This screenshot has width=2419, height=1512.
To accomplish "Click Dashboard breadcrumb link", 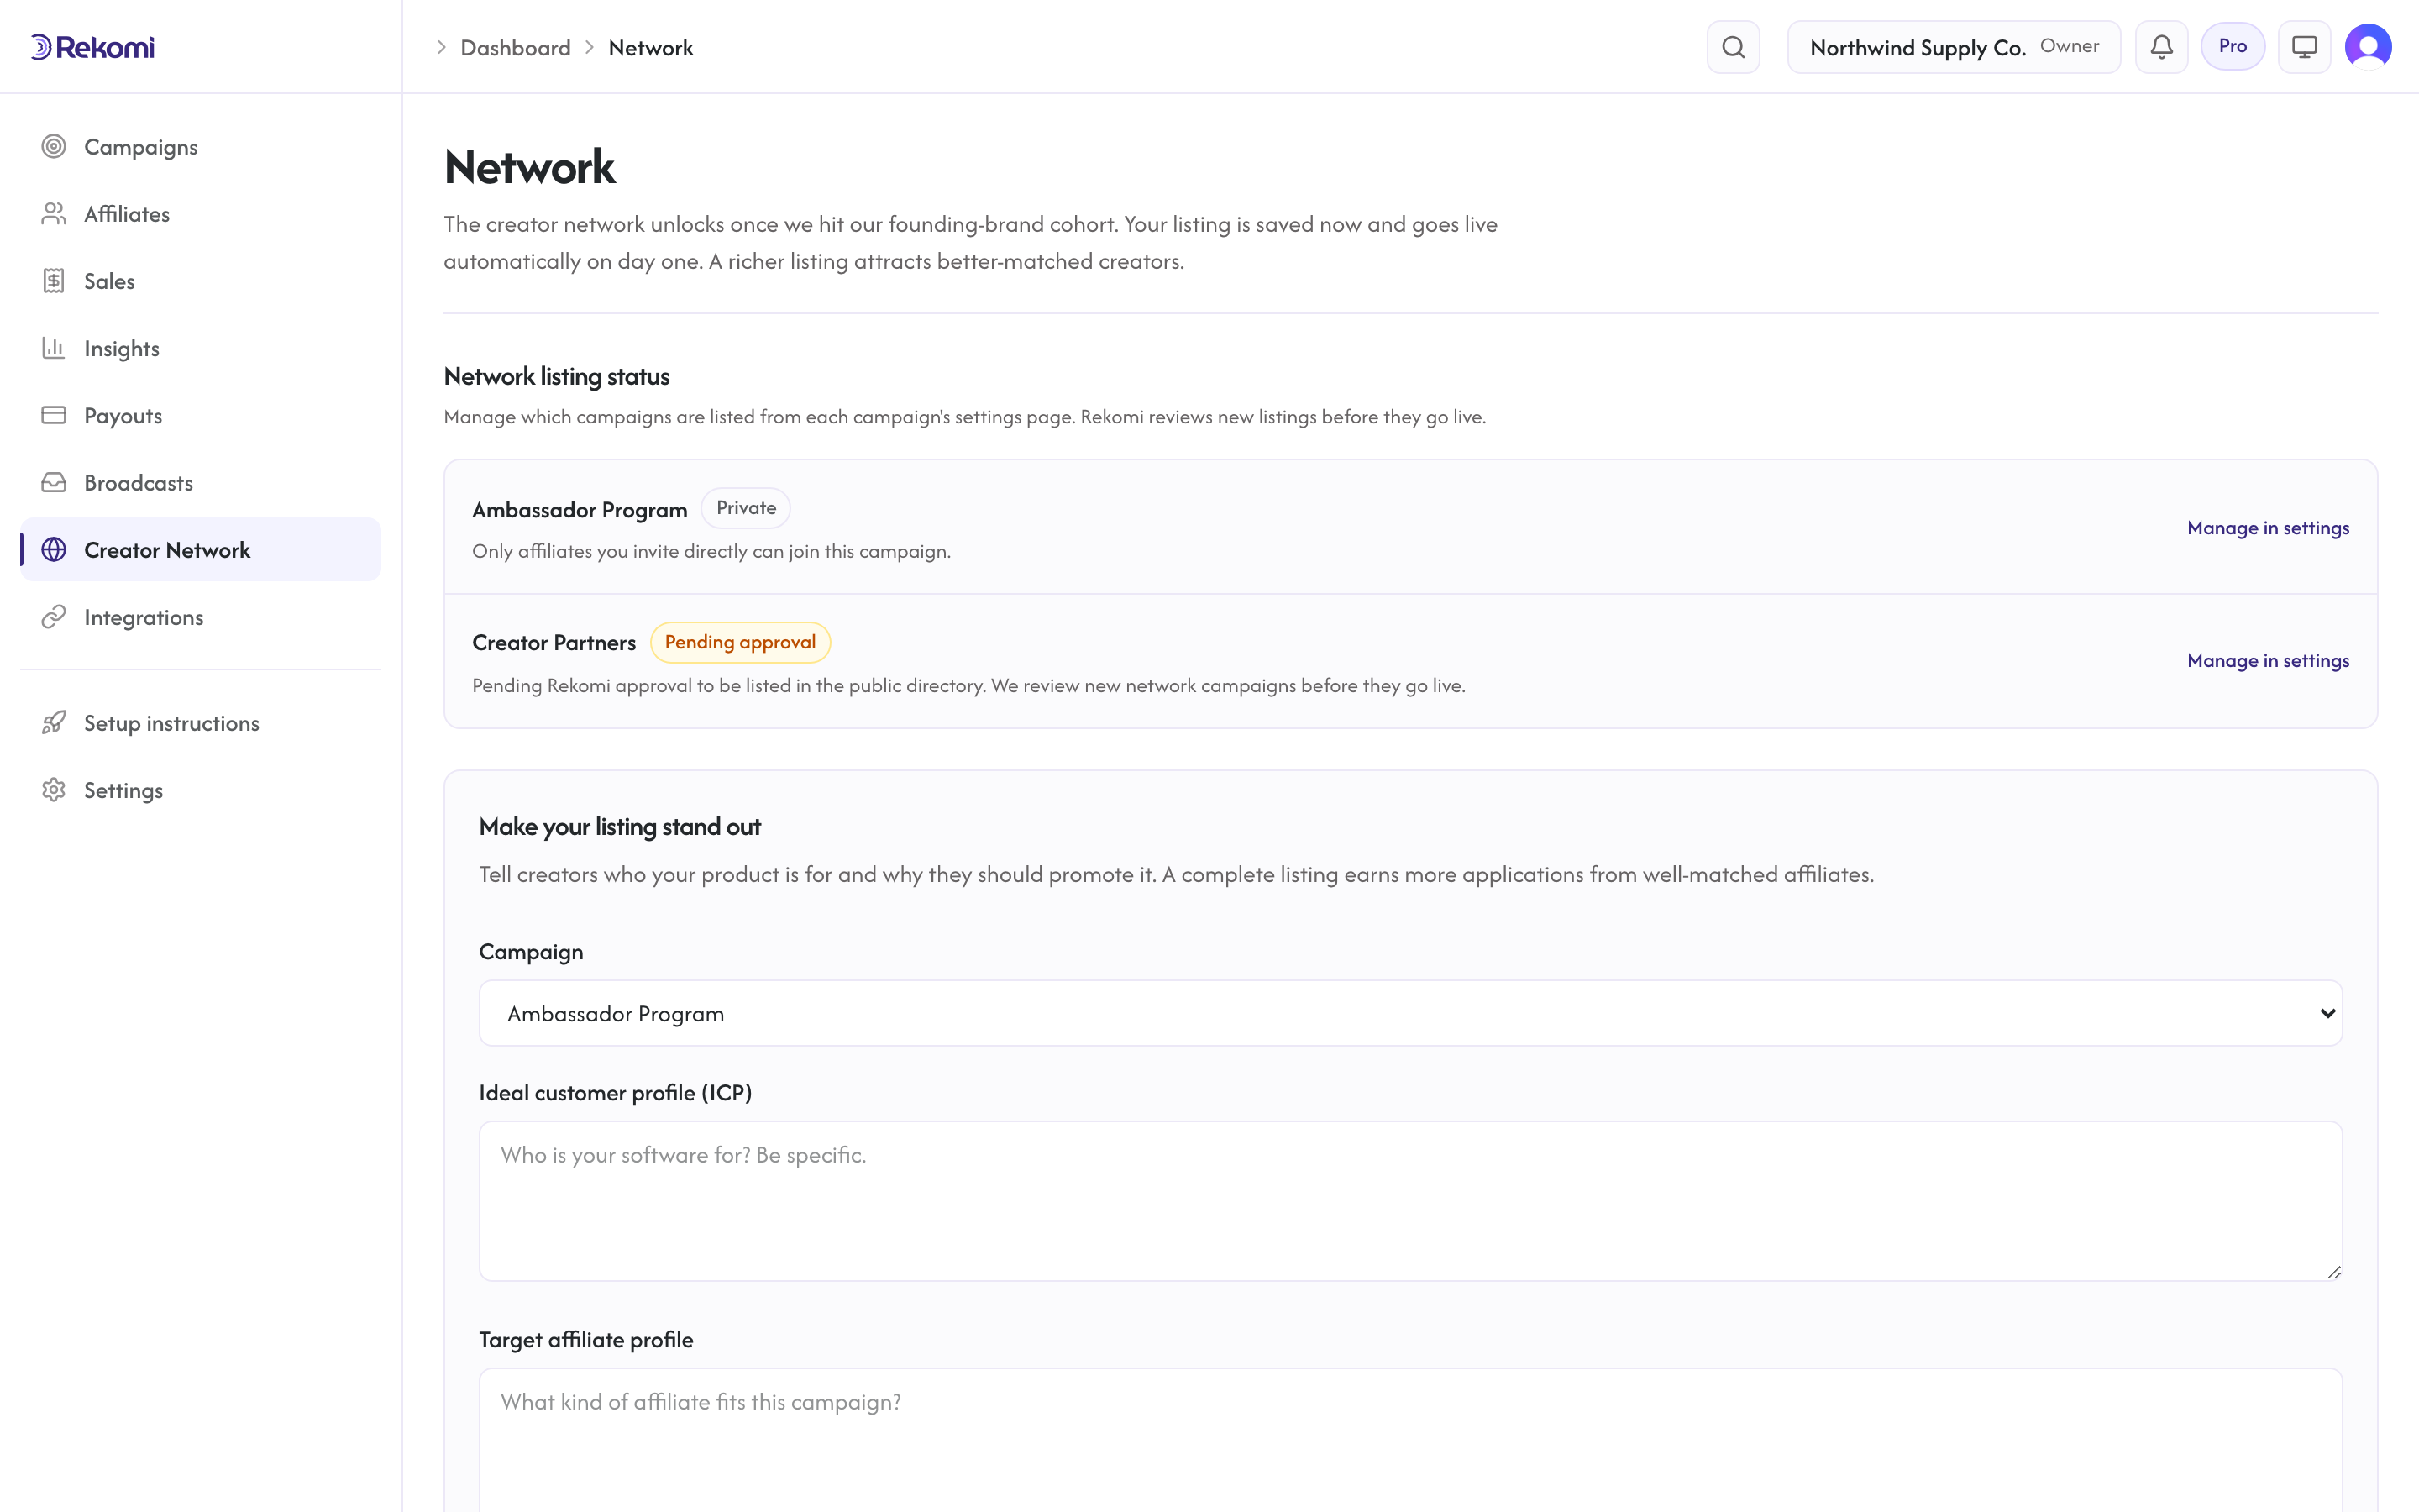I will [x=516, y=48].
